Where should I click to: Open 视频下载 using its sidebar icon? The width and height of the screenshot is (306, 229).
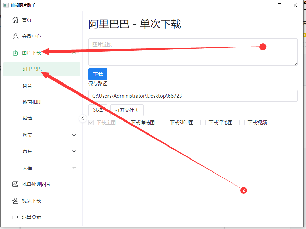[x=15, y=201]
